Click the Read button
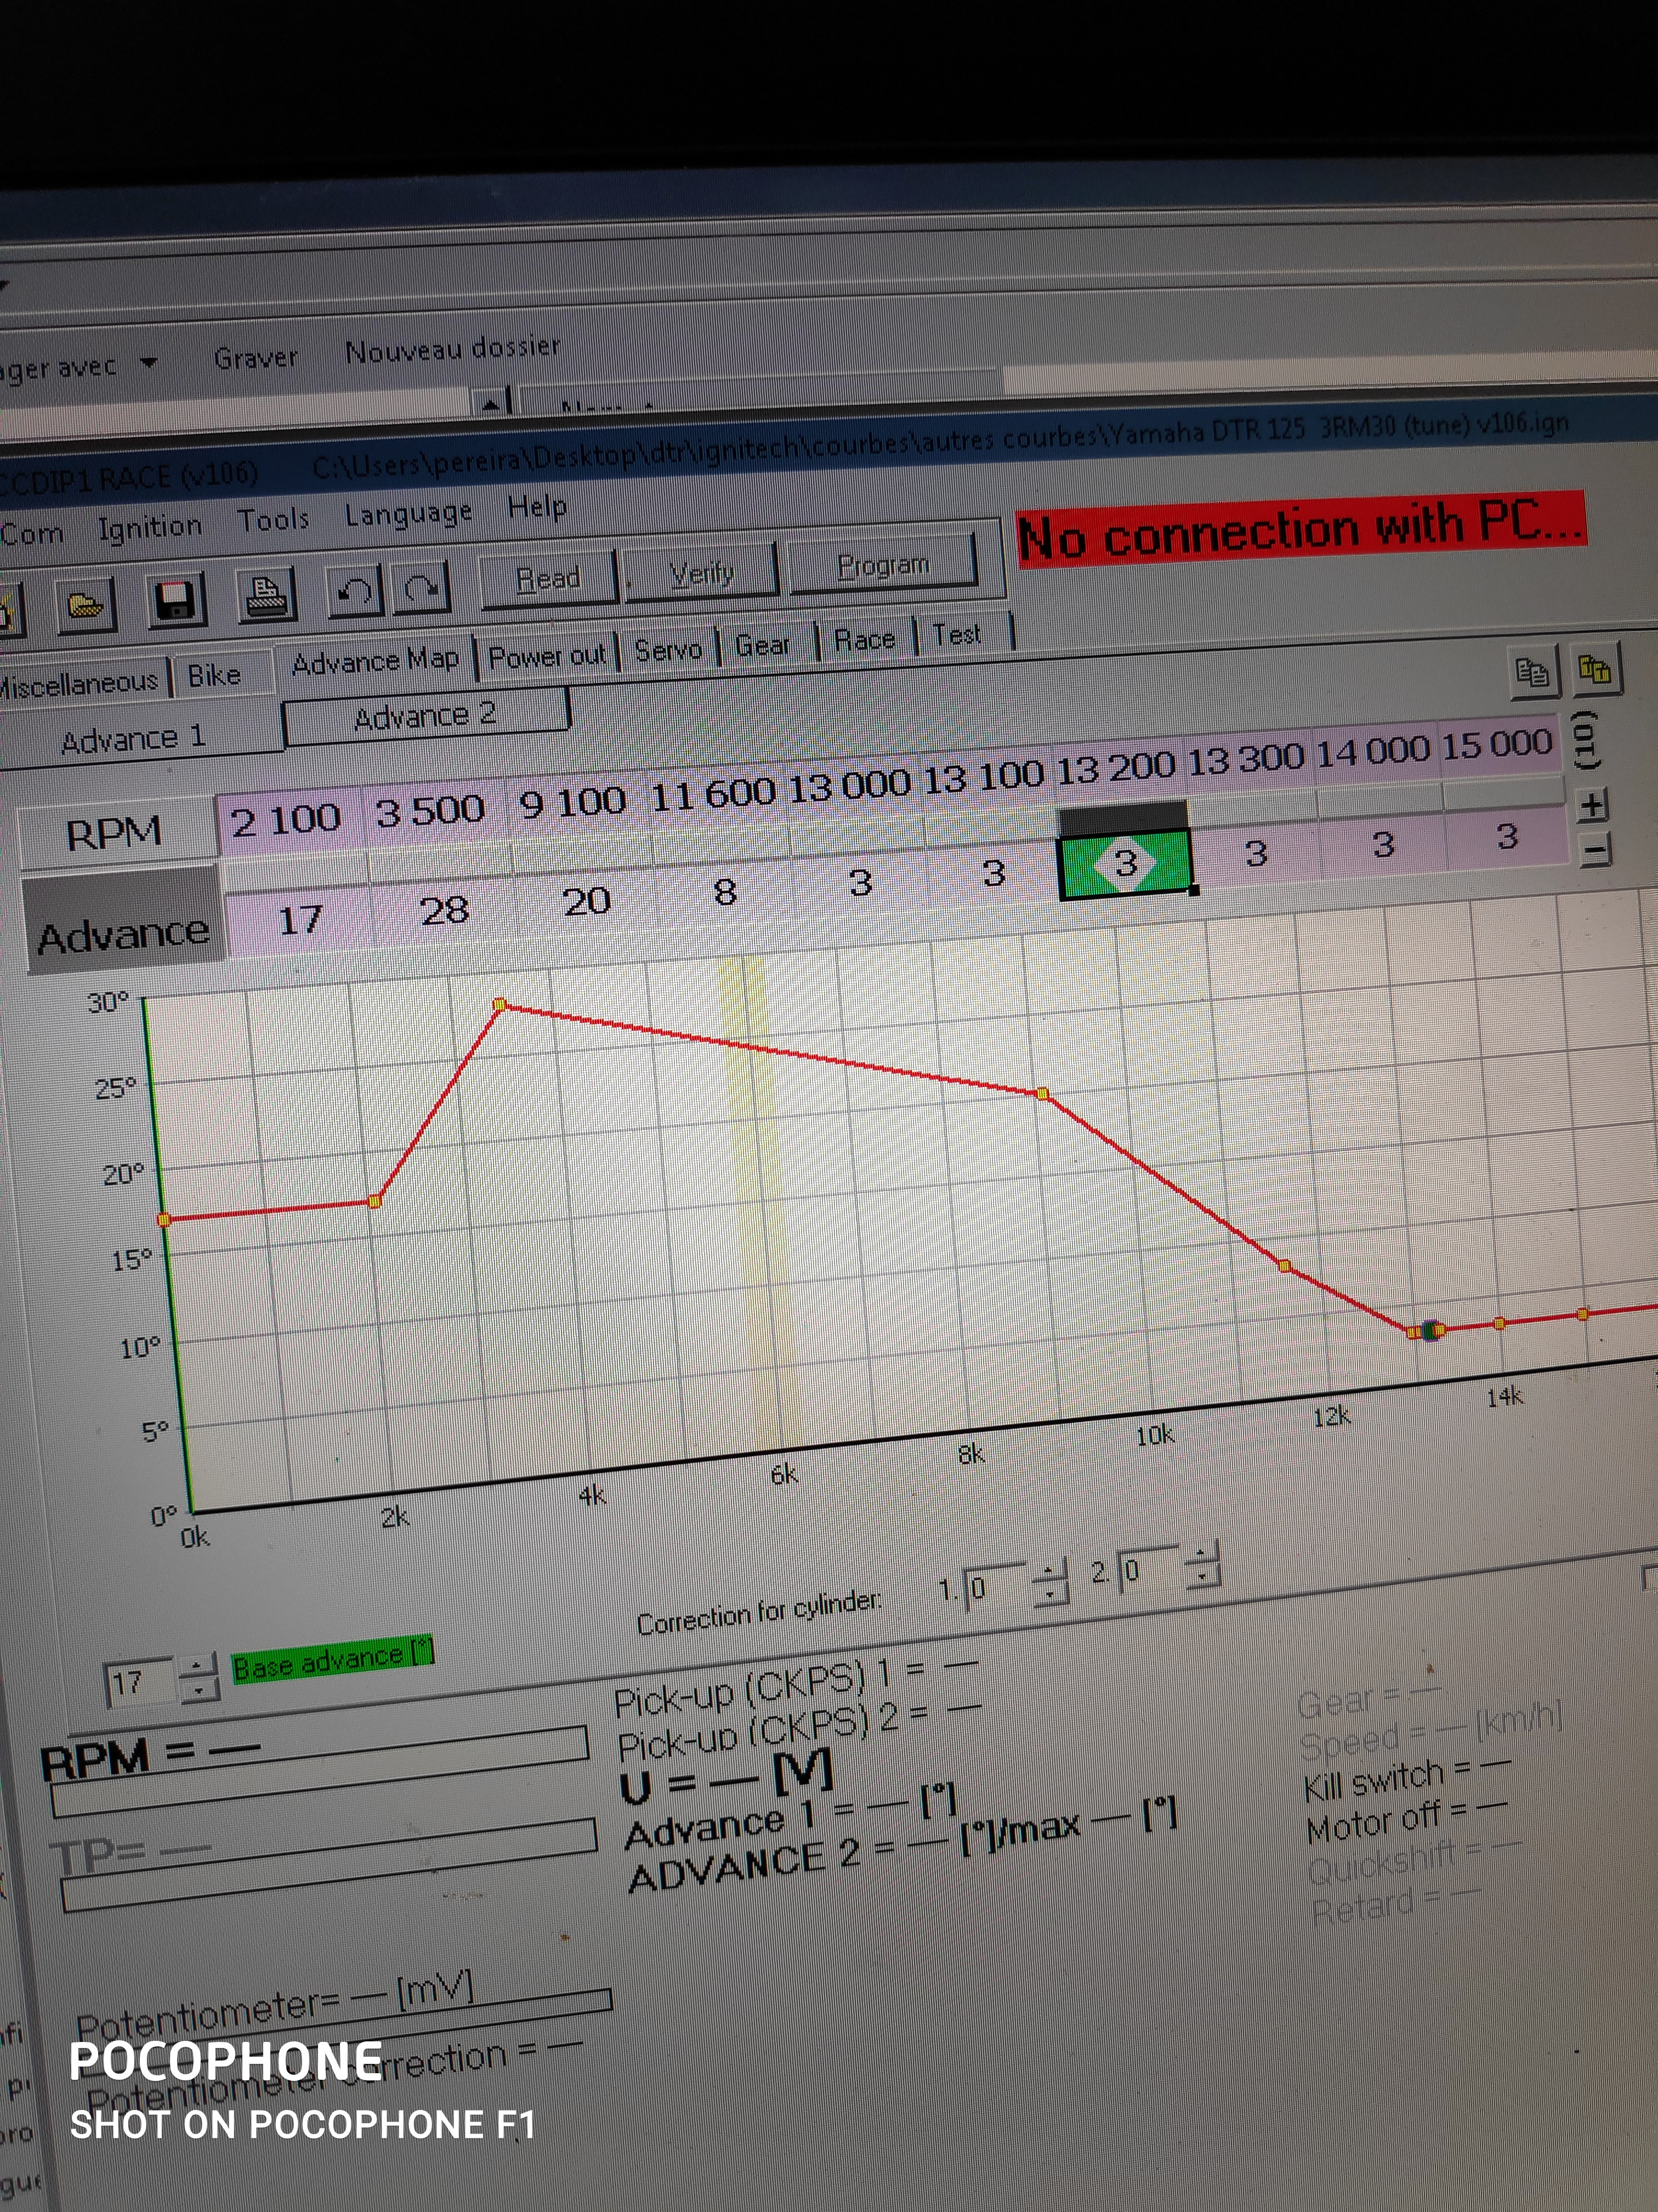 548,579
